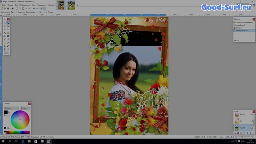The width and height of the screenshot is (256, 144).
Task: Select the Zoom tool in toolbox
Action: [x=8, y=30]
